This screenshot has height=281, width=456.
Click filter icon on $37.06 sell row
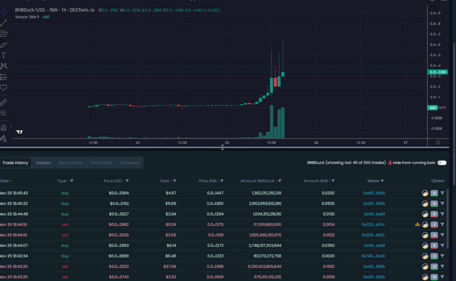[442, 266]
